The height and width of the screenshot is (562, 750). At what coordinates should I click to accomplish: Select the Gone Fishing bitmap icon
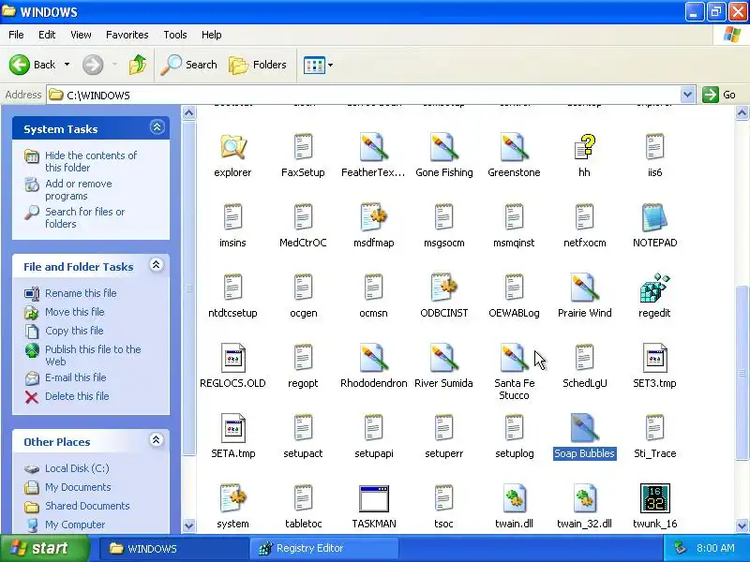point(443,147)
